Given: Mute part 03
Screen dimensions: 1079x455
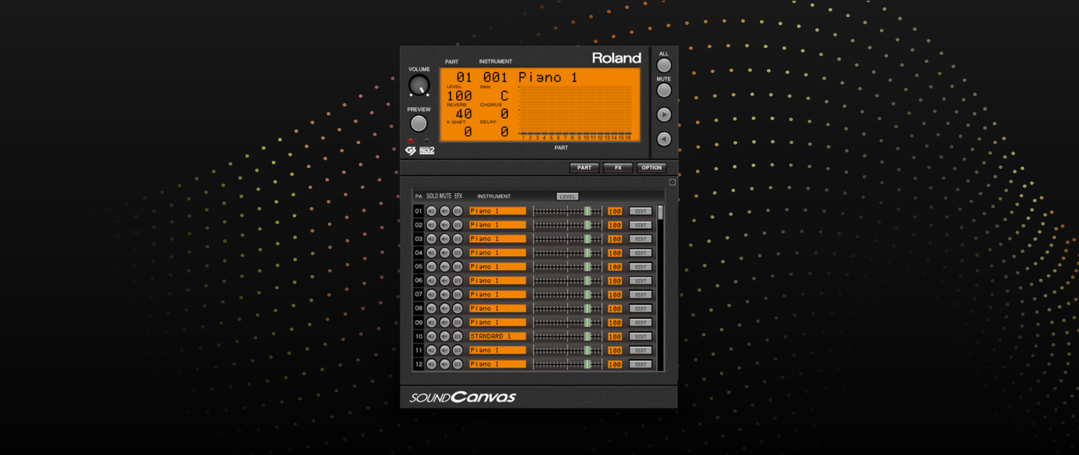Looking at the screenshot, I should (x=445, y=239).
